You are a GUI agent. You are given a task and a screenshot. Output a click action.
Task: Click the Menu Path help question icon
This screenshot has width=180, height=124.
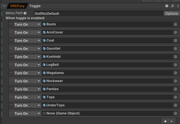coord(25,13)
